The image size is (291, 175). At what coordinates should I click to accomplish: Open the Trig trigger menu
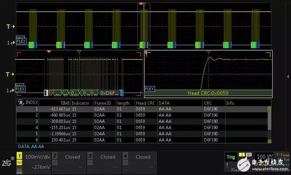tap(231, 157)
